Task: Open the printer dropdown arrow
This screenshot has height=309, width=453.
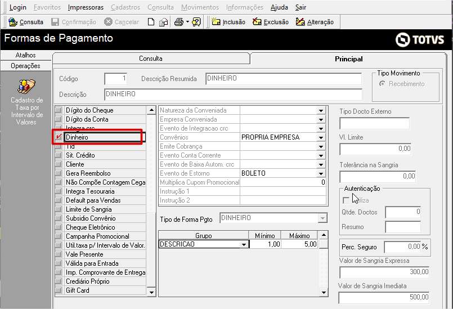Action: (187, 22)
